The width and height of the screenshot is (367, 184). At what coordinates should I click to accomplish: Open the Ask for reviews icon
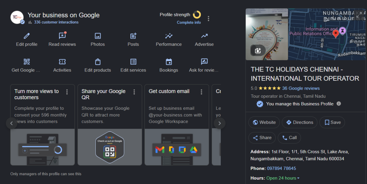coord(204,62)
